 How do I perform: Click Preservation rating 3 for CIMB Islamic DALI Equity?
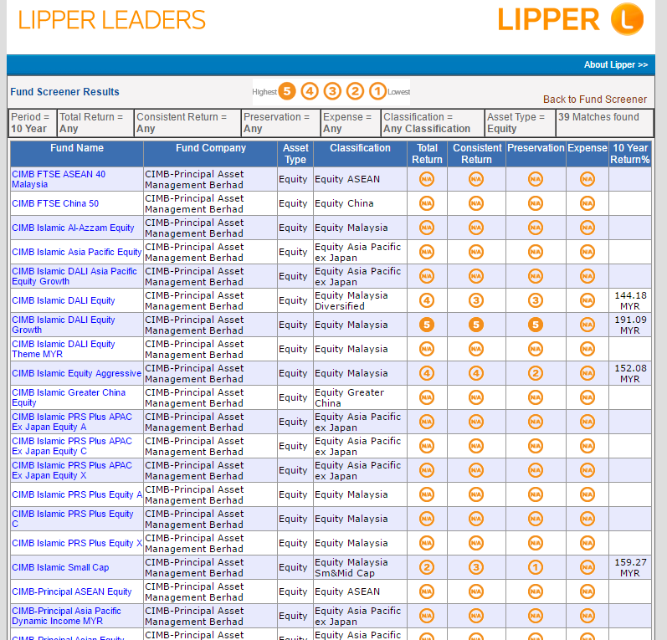536,300
